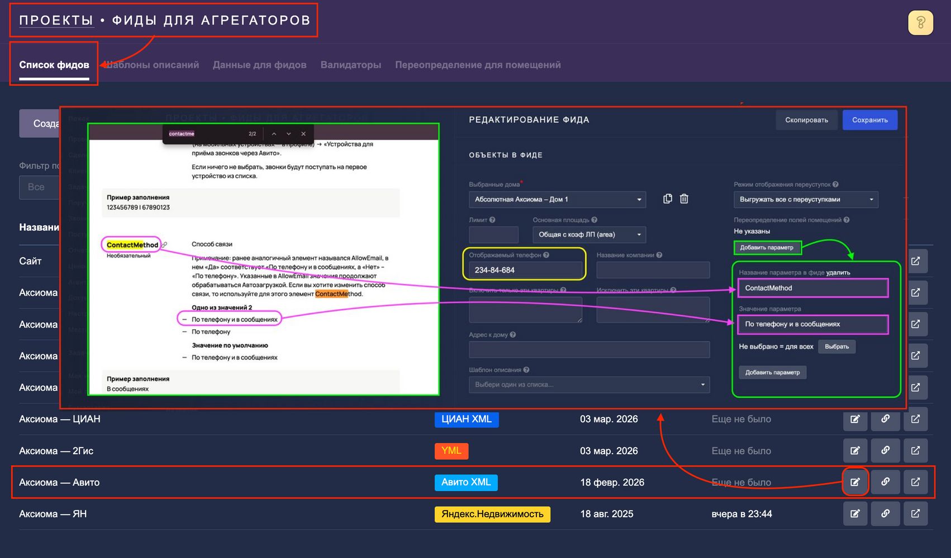Copy link of Аксиома — Авито feed

pos(885,482)
